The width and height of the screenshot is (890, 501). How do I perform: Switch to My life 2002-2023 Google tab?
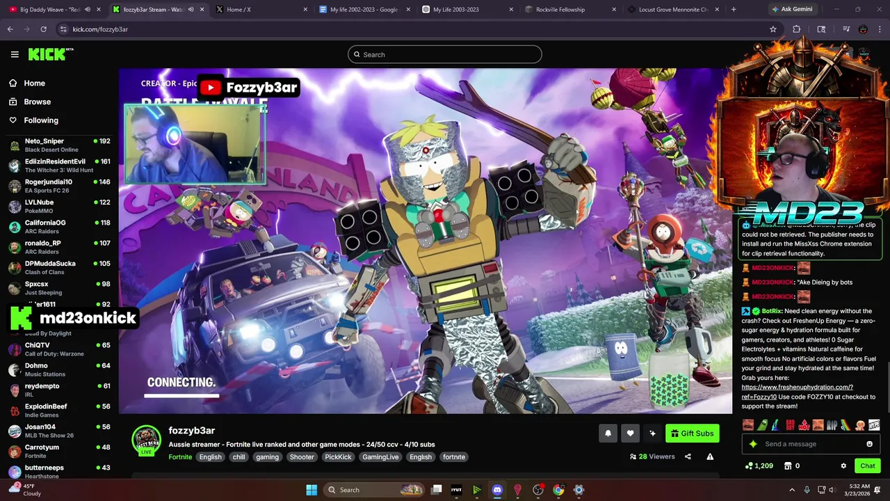click(364, 10)
